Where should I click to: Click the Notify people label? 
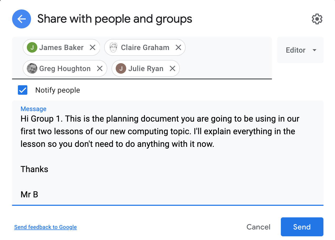tap(58, 90)
